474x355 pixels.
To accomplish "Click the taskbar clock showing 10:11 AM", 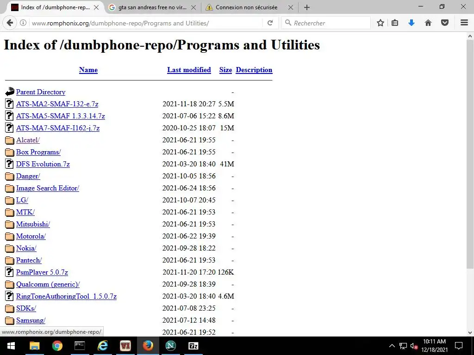I will pos(434,346).
